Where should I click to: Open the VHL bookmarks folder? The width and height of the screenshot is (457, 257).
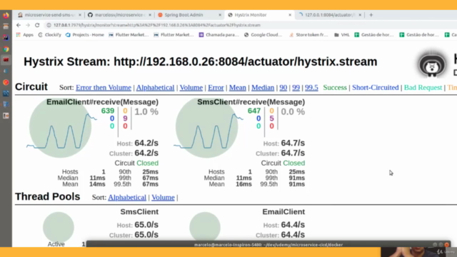342,35
